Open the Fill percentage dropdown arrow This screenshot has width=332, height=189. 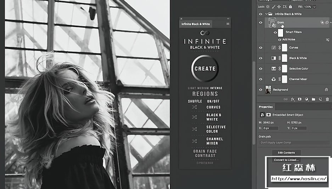click(x=315, y=7)
